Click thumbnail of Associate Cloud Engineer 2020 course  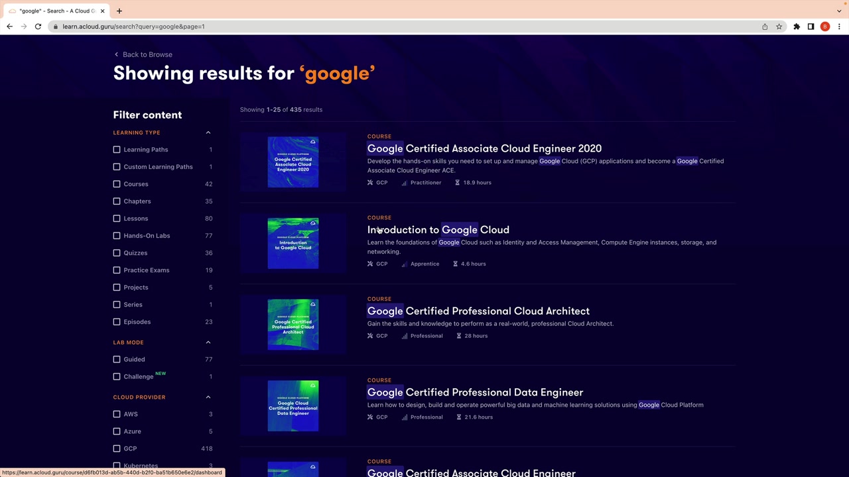tap(293, 162)
